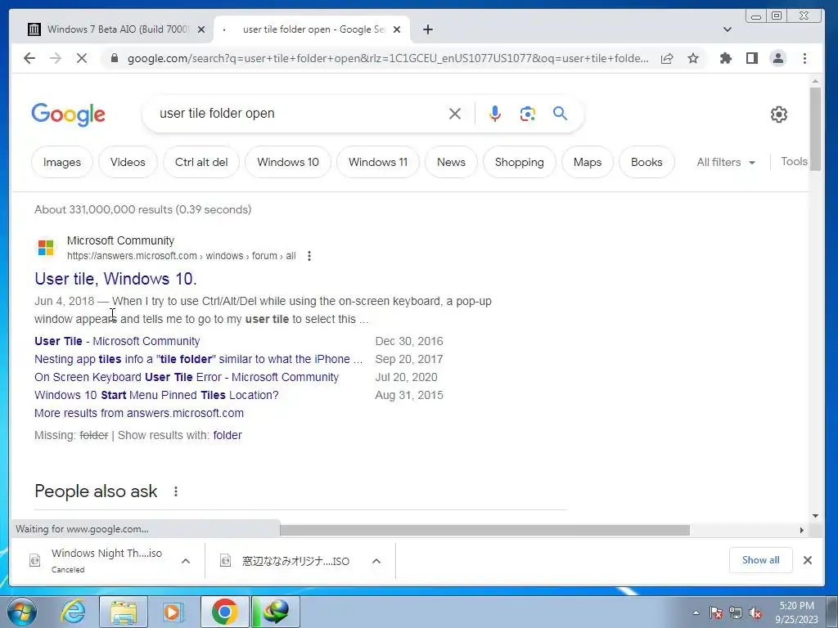Bookmark this page with the star

(x=693, y=58)
